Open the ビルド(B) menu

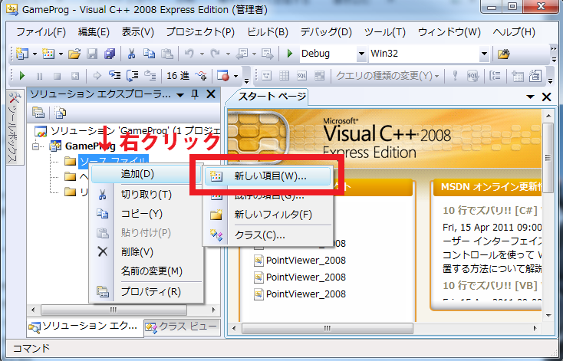268,32
